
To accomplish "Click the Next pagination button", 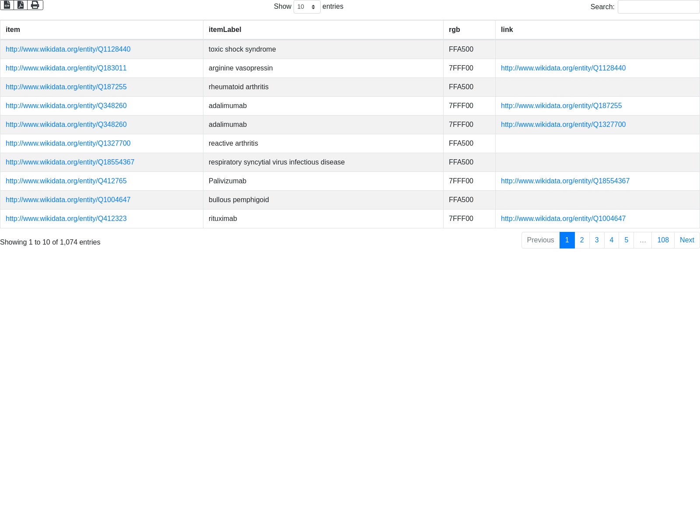I will (686, 240).
